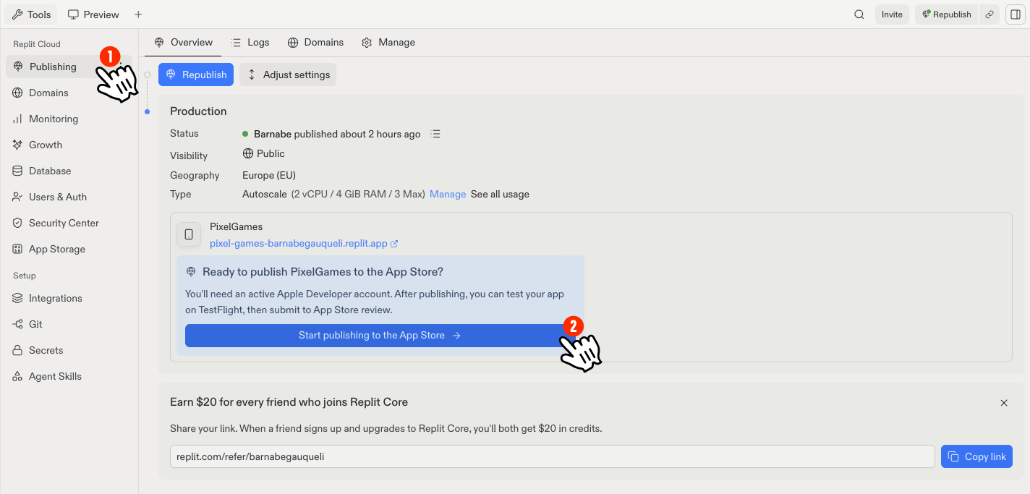The width and height of the screenshot is (1030, 494).
Task: Click the Publishing sidebar icon
Action: [x=18, y=67]
